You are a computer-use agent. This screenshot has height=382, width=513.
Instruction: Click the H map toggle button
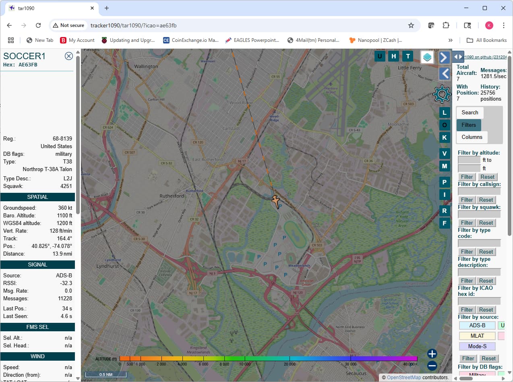(394, 56)
